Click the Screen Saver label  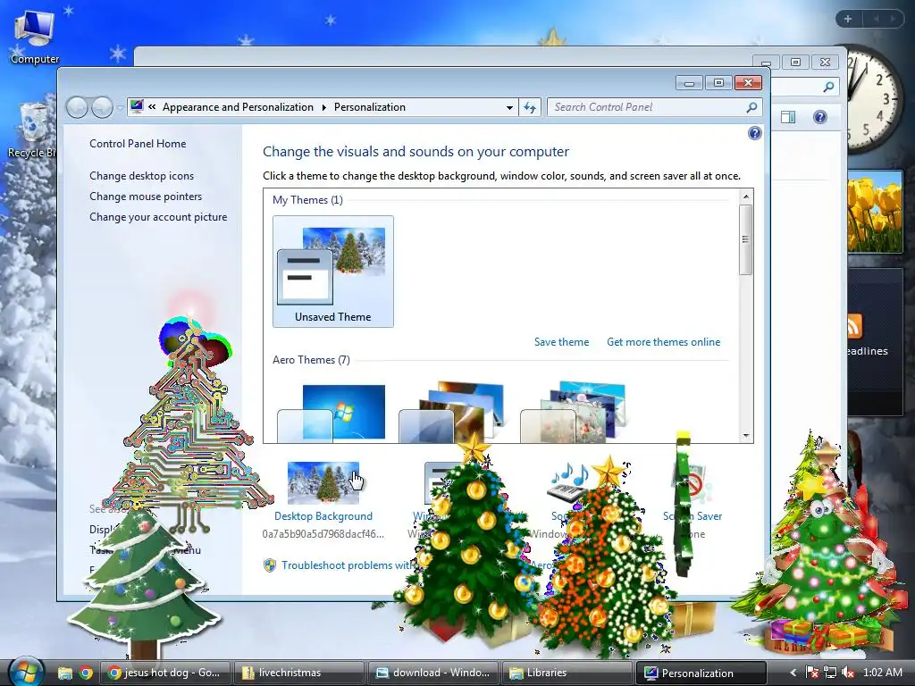tap(693, 516)
